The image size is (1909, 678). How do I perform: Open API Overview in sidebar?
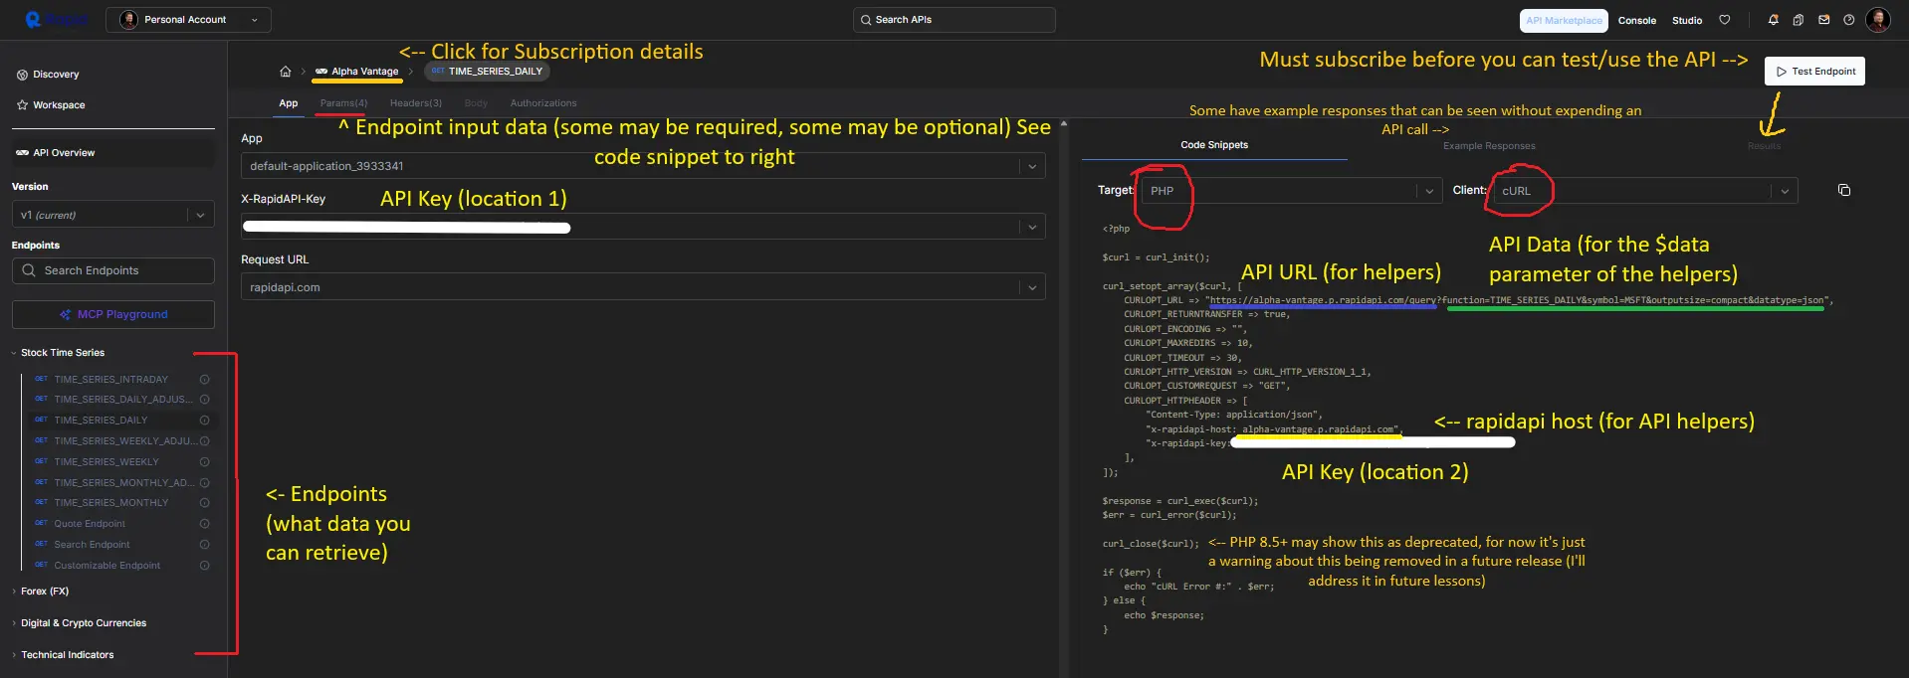tap(112, 153)
